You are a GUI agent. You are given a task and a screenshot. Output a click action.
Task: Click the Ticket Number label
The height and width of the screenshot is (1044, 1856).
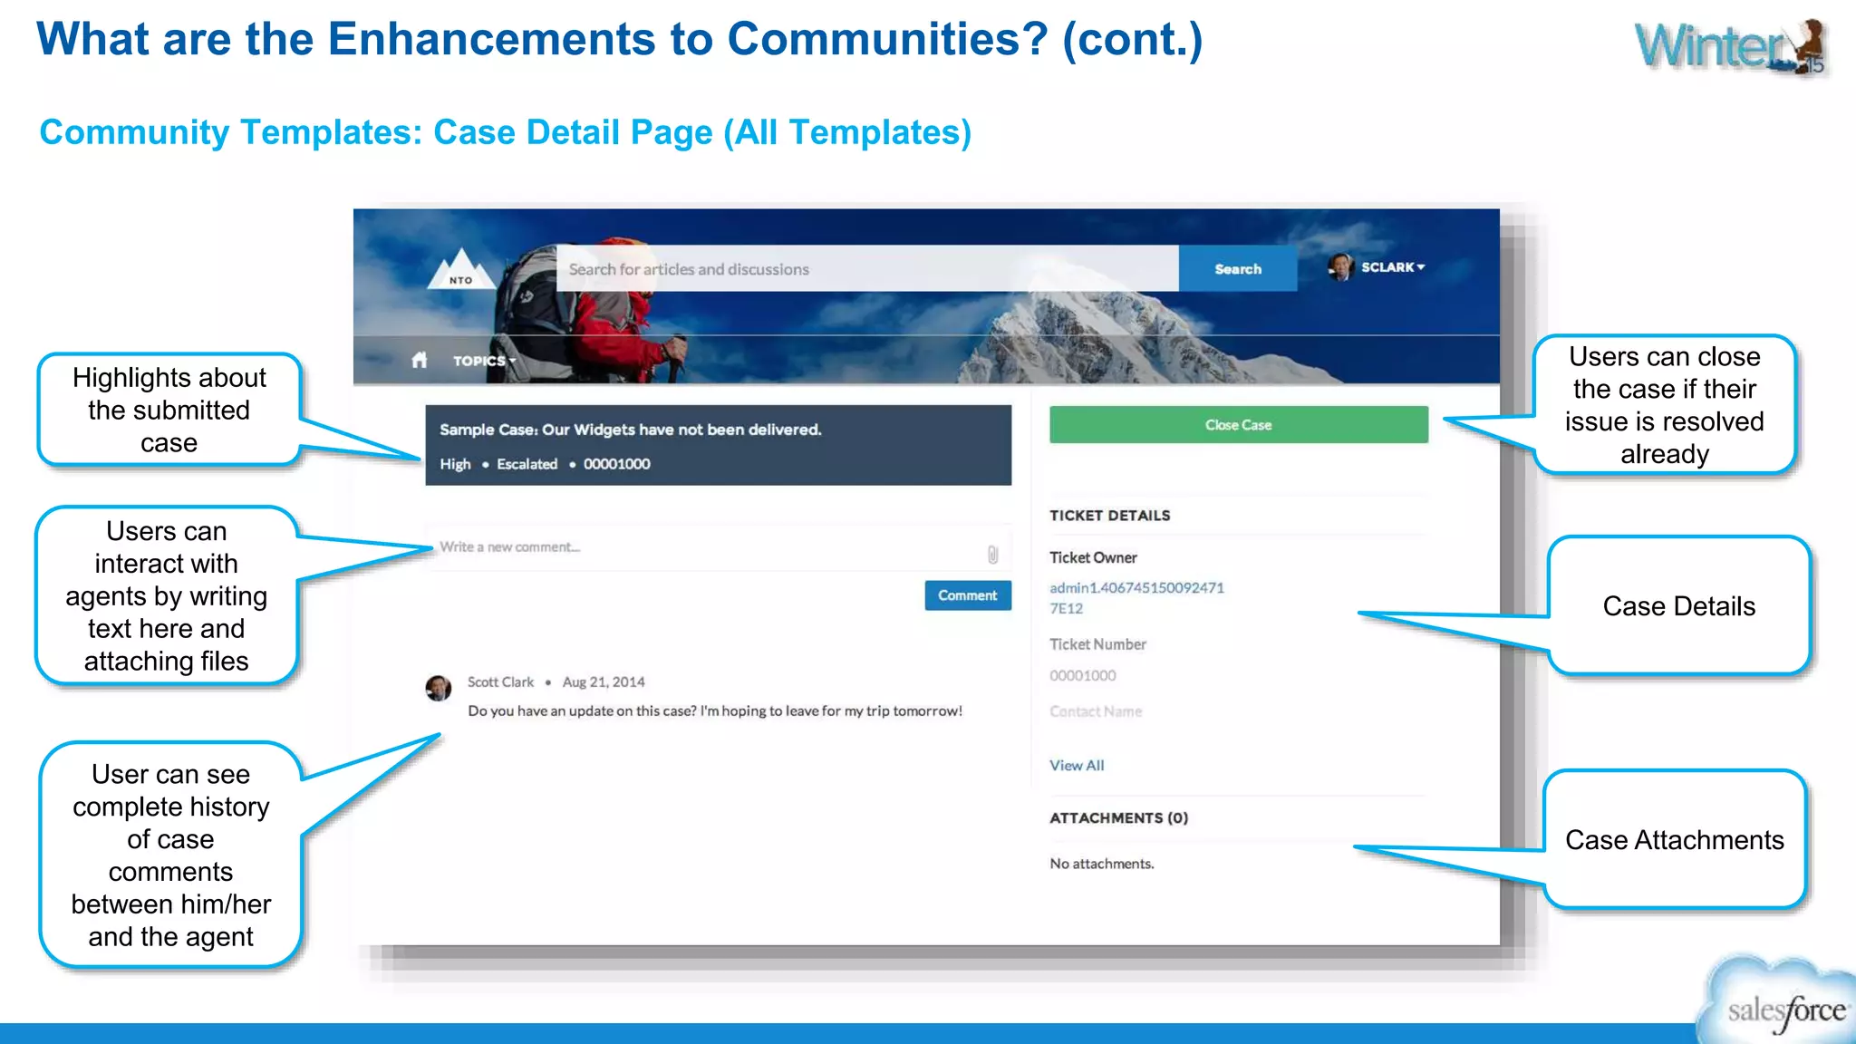pyautogui.click(x=1097, y=644)
